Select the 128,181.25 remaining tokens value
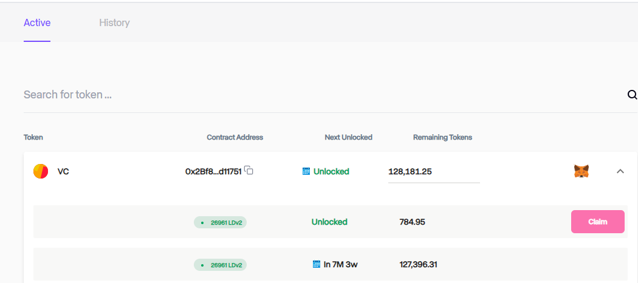The image size is (638, 283). click(410, 172)
